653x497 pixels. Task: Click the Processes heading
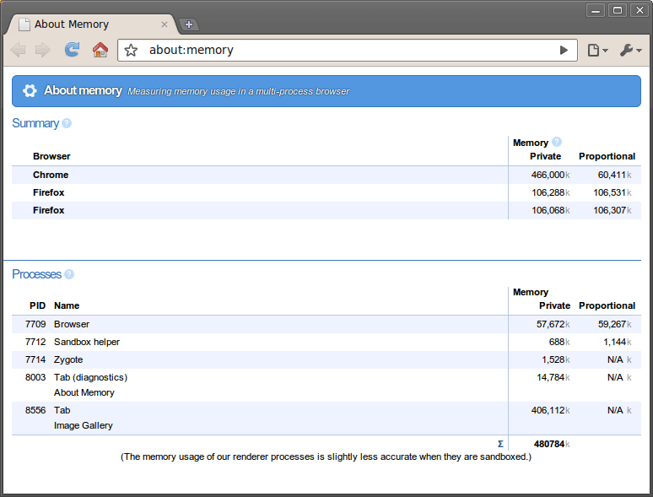(36, 274)
